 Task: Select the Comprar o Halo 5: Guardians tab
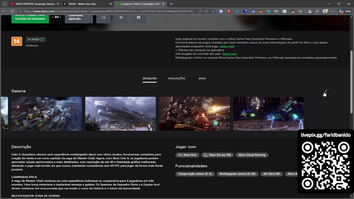click(x=140, y=4)
